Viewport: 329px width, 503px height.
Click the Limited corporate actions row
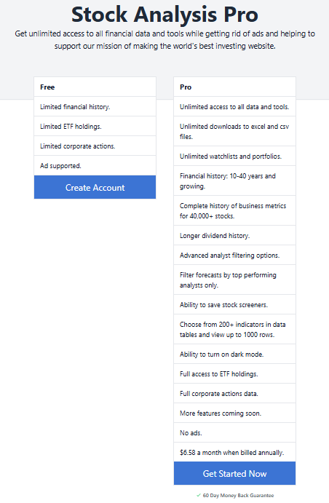click(95, 146)
